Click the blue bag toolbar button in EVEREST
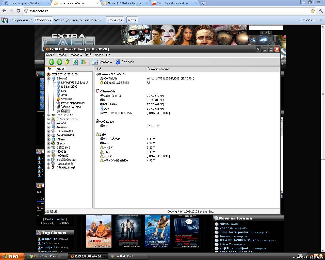The height and width of the screenshot is (260, 325). coord(125,62)
